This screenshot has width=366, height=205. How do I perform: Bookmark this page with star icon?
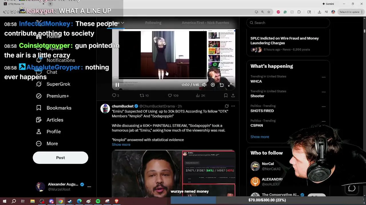269,12
